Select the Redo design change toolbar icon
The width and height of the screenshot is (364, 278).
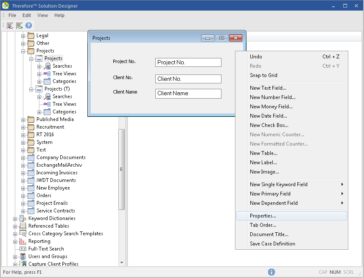click(19, 25)
